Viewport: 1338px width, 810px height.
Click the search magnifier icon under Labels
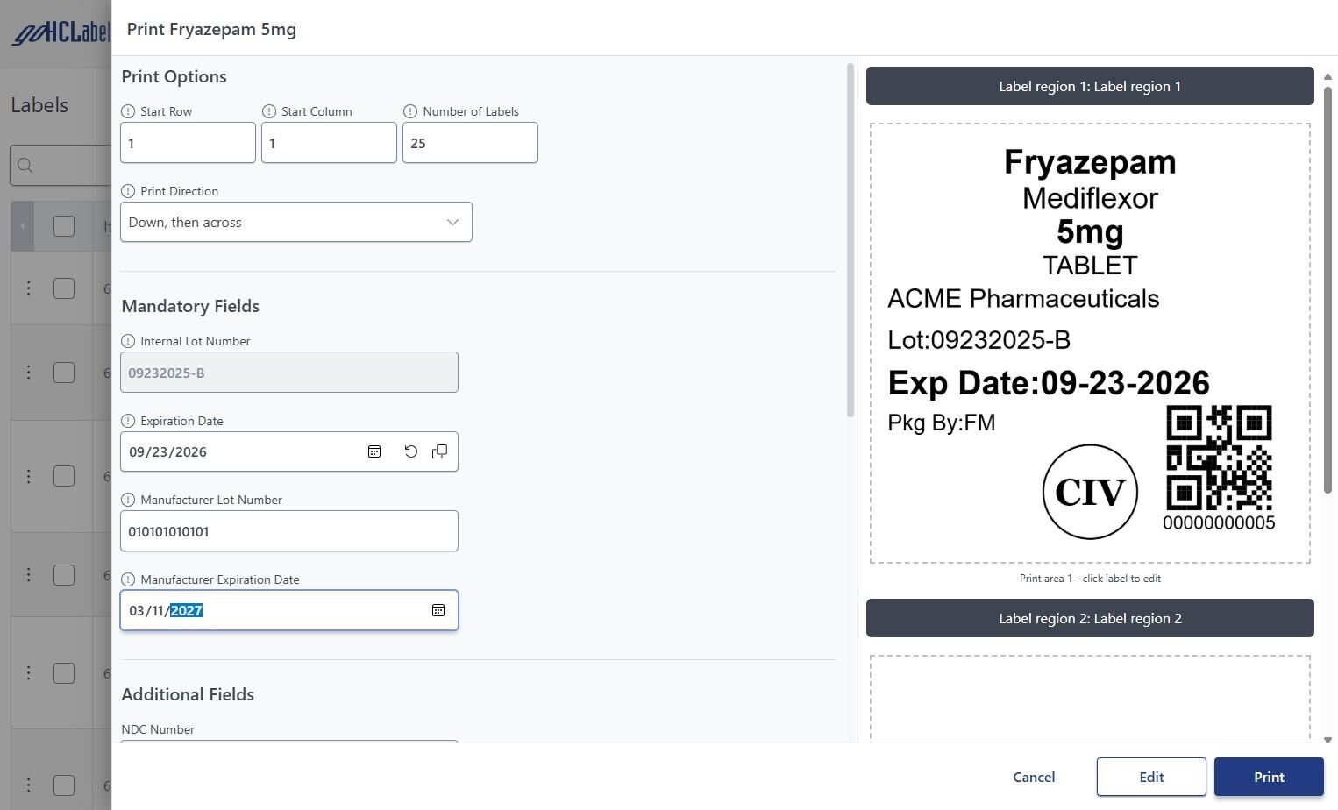(25, 166)
